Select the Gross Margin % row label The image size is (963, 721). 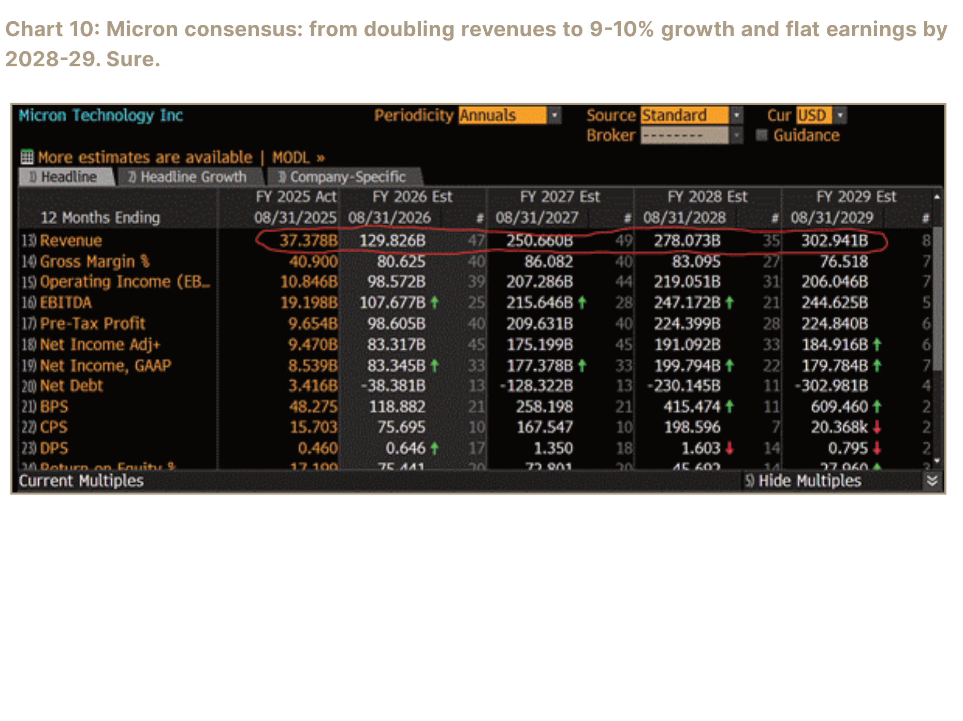(x=95, y=261)
